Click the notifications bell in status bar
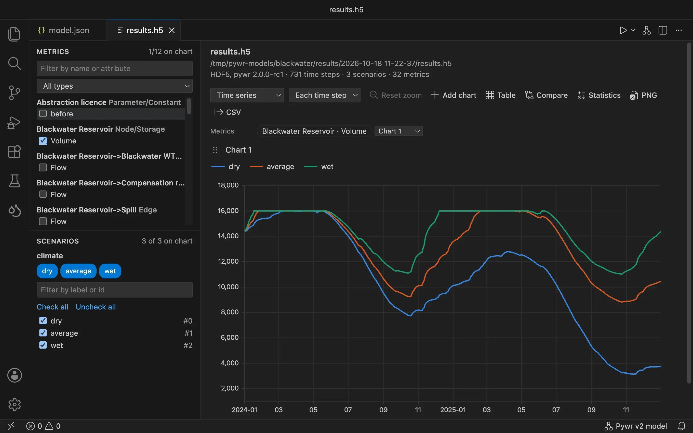The width and height of the screenshot is (693, 433). coord(682,426)
